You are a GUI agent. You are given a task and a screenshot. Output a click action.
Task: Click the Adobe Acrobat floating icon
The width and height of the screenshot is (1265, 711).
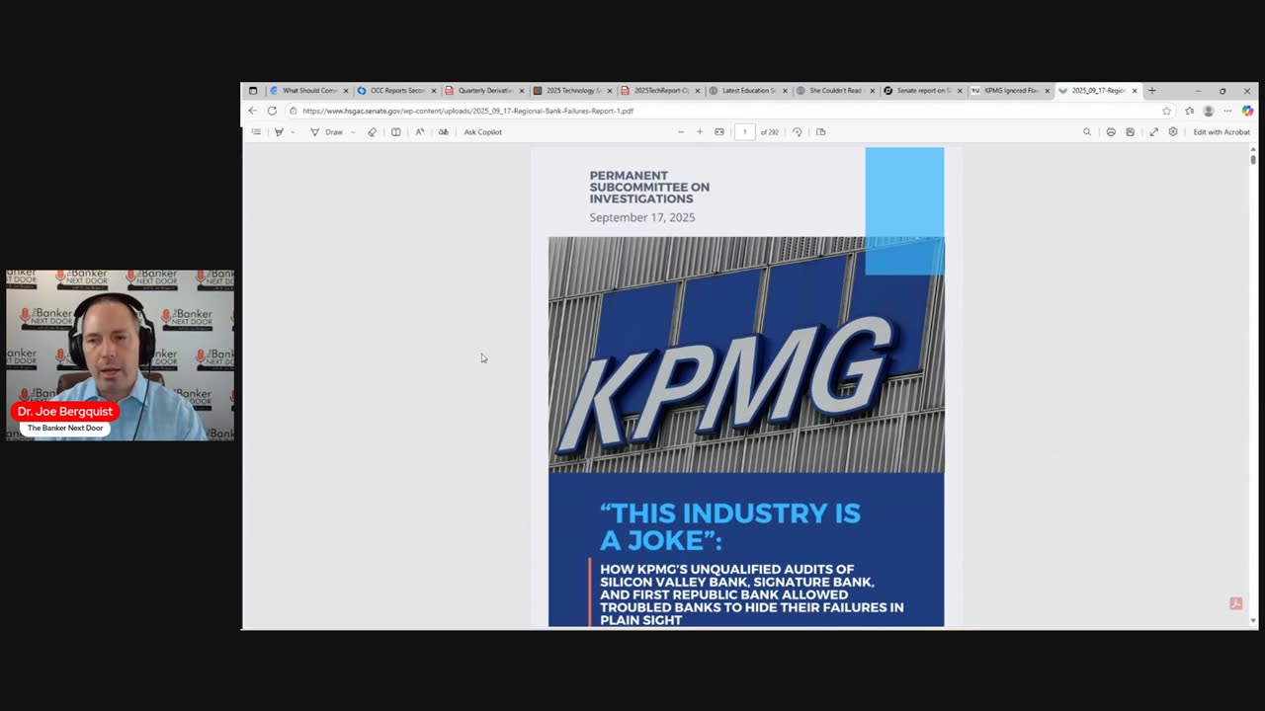[1235, 603]
